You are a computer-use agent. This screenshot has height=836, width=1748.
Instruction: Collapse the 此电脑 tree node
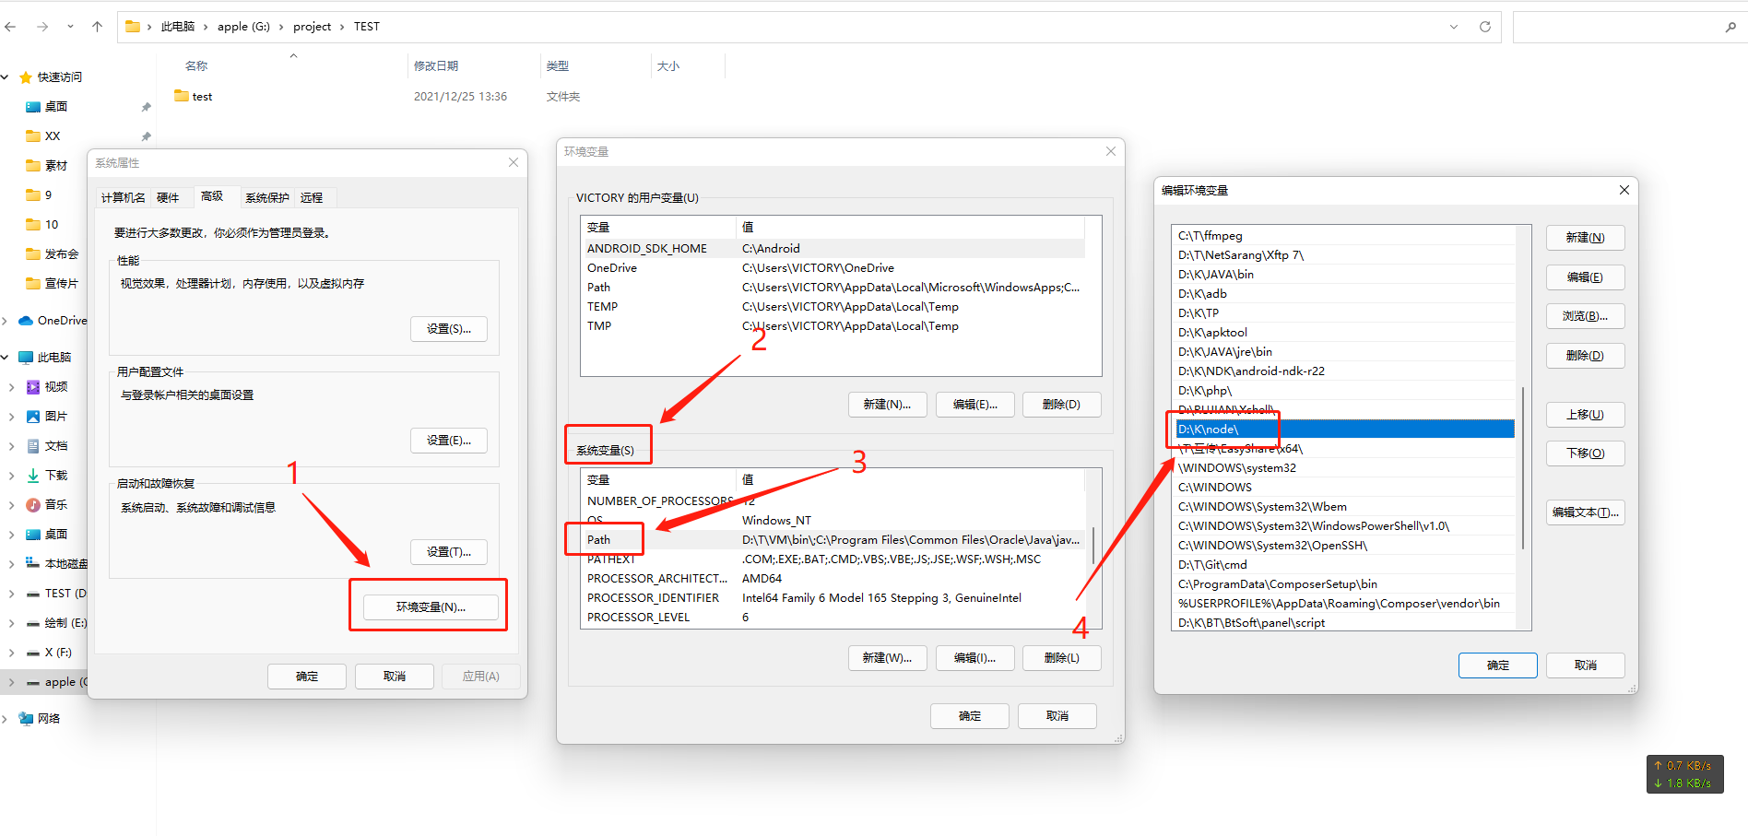(x=6, y=358)
